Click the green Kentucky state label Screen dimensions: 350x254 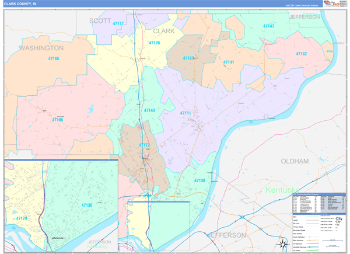(282, 190)
